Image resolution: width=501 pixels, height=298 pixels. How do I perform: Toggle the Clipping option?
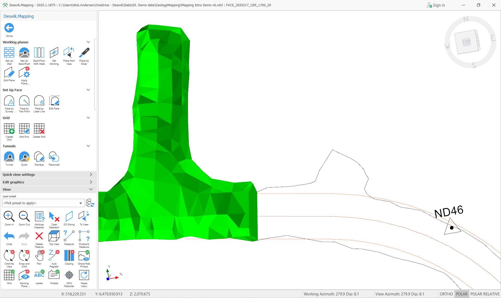pos(69,258)
